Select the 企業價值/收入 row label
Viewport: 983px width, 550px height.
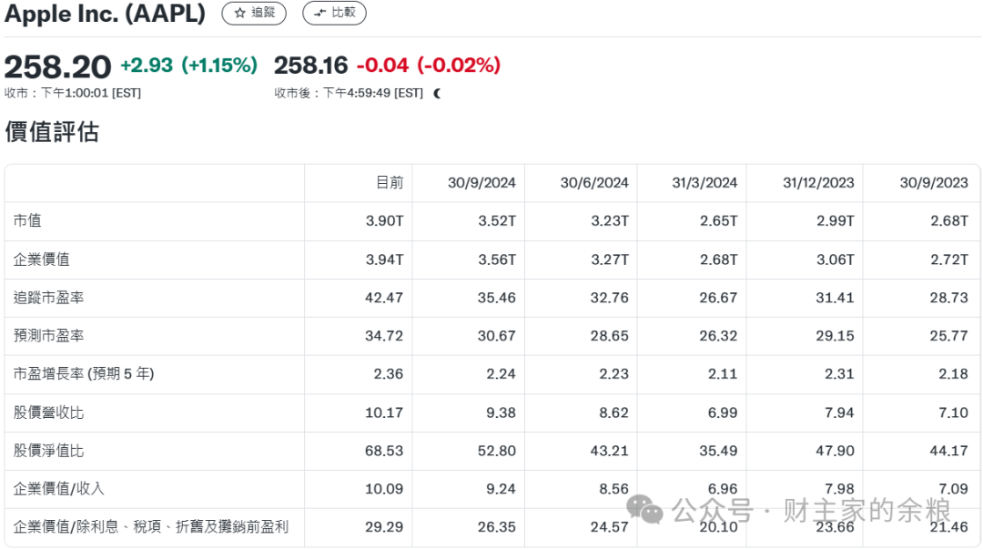pyautogui.click(x=58, y=489)
